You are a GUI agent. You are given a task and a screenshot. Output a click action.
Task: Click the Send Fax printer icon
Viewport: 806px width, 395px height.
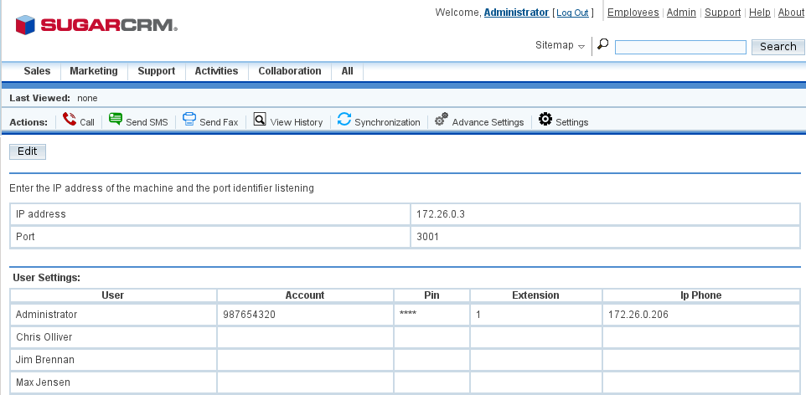[x=189, y=121]
